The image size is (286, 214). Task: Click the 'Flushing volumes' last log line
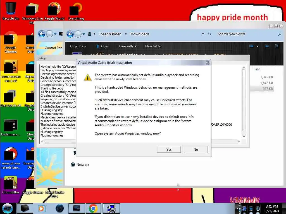[x=52, y=135]
